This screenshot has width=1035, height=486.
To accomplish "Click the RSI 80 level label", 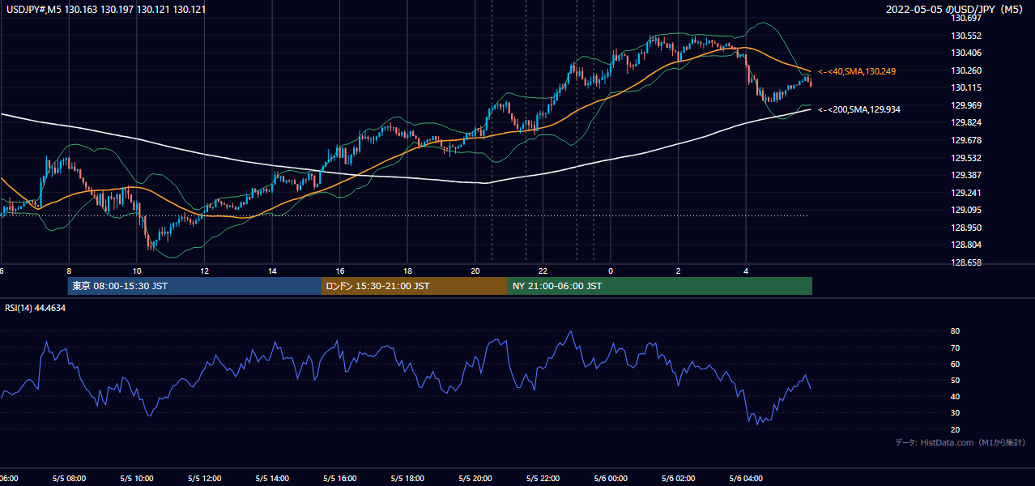I will [x=955, y=331].
